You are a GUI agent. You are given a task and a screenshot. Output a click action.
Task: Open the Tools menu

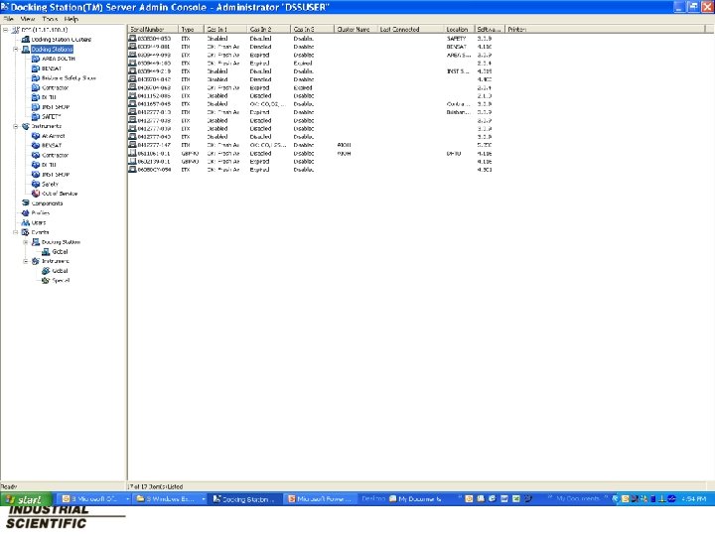[x=50, y=19]
